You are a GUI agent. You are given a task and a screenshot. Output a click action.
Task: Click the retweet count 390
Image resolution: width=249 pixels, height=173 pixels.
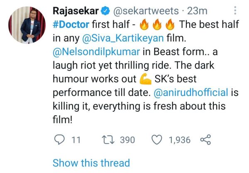click(x=127, y=140)
